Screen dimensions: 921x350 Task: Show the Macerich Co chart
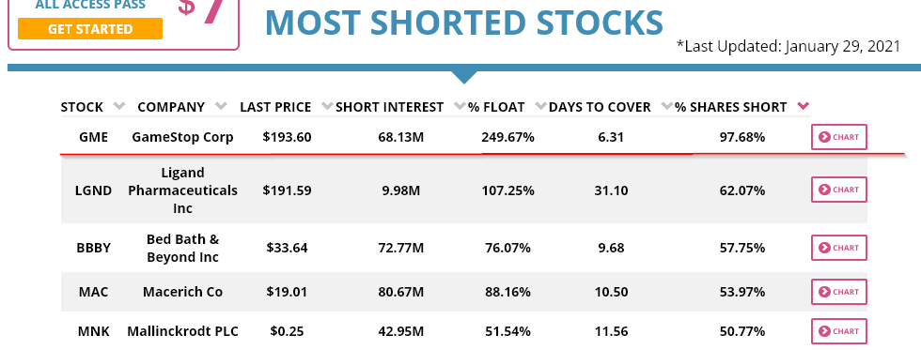[x=838, y=292]
